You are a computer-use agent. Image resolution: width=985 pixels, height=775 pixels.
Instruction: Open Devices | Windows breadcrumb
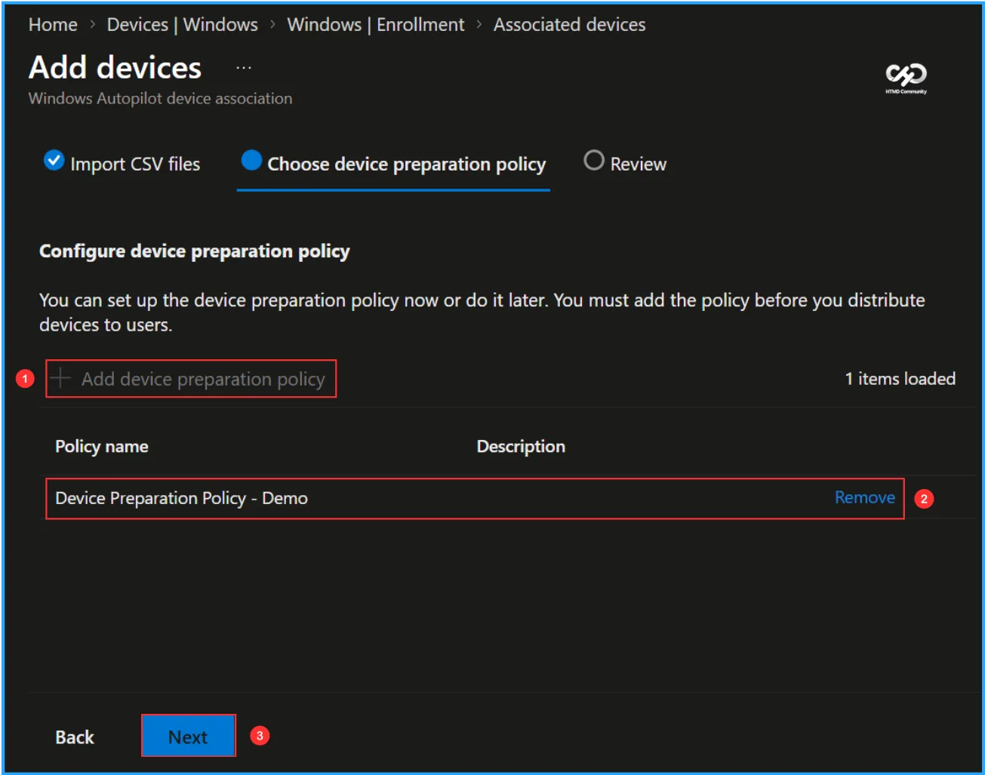click(182, 25)
